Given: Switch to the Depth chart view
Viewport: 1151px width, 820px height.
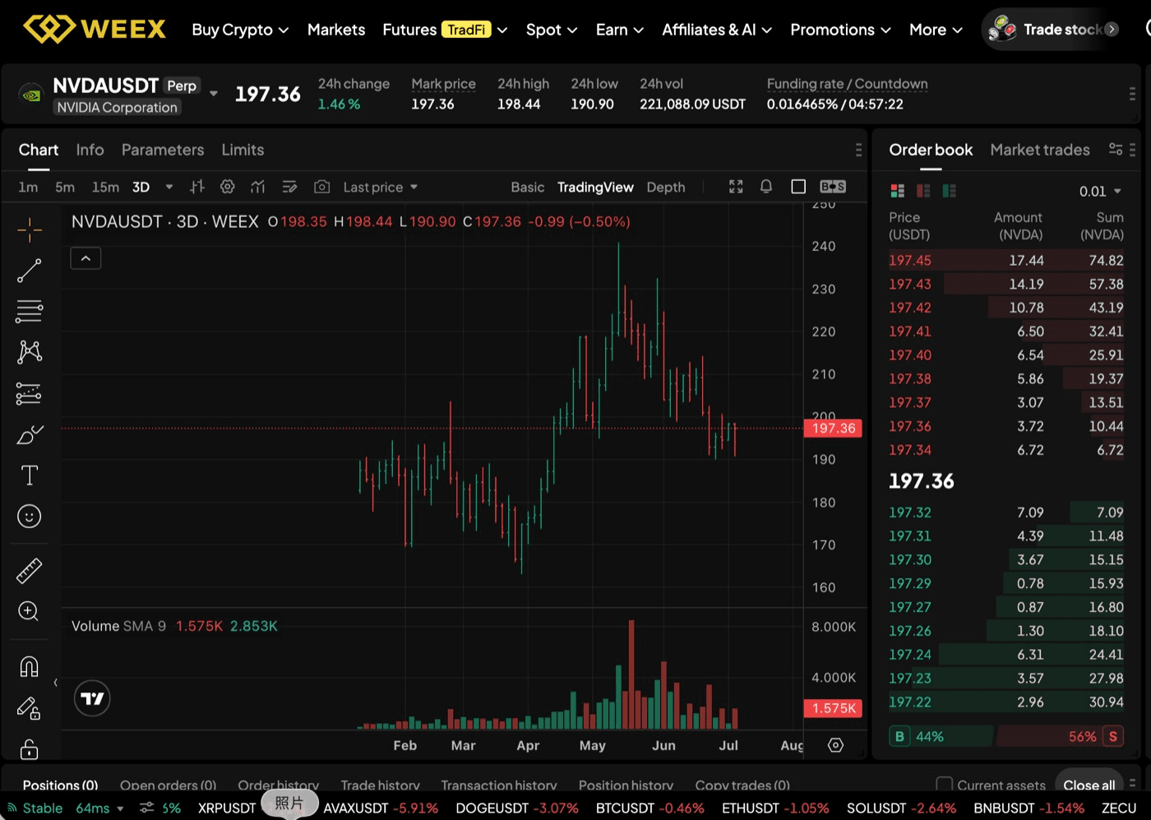Looking at the screenshot, I should tap(666, 187).
